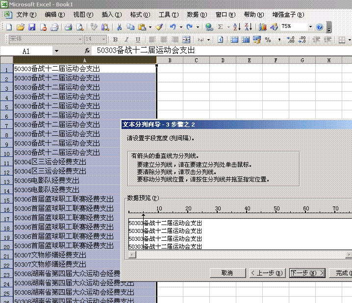Click the Save icon in the toolbar
The width and height of the screenshot is (352, 303).
coord(32,27)
